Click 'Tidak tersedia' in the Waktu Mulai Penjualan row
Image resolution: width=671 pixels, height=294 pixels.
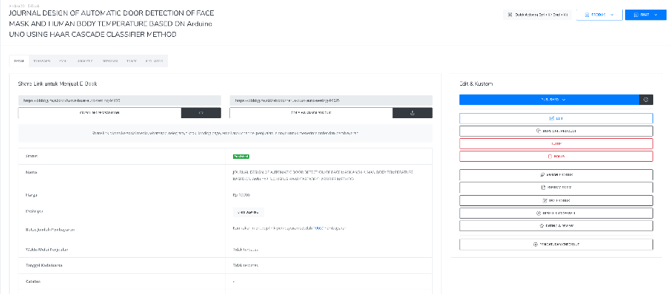click(x=245, y=249)
